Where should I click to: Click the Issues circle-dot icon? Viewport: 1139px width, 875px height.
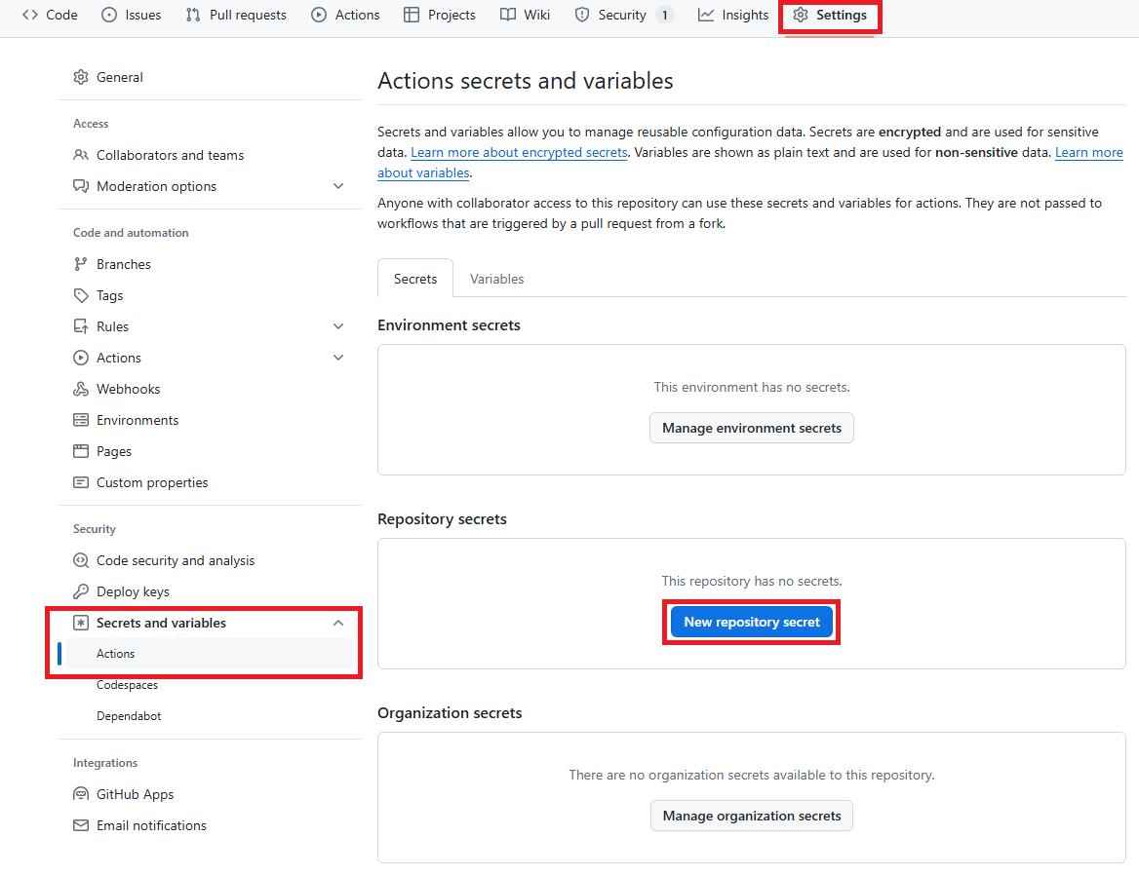[x=109, y=15]
